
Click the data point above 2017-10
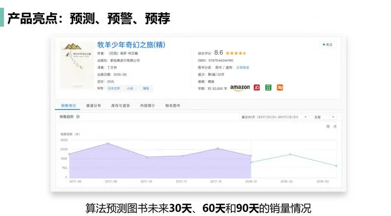click(147, 157)
